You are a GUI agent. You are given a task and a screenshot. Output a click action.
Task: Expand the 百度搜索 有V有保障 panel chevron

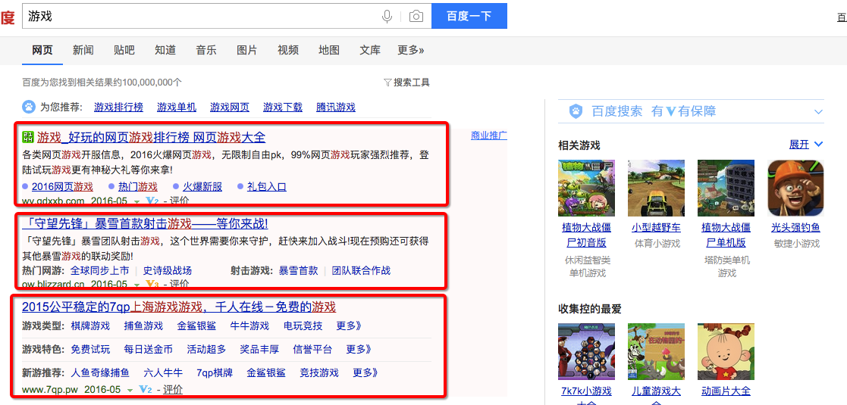click(818, 112)
